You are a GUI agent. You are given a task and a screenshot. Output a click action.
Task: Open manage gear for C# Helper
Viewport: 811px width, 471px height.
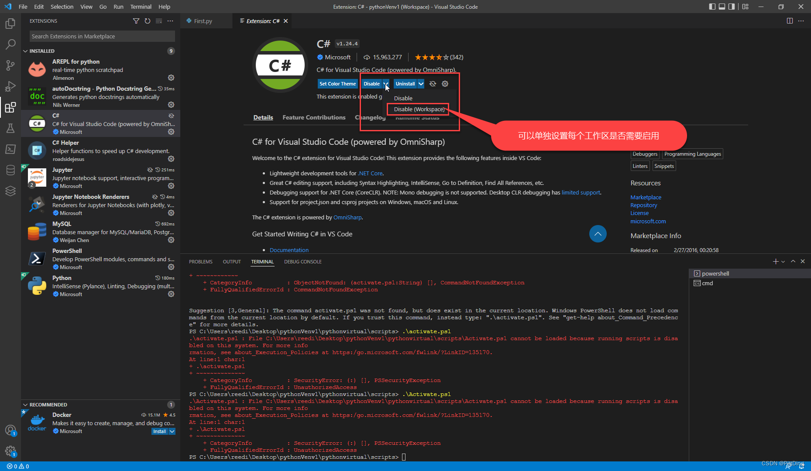(171, 159)
